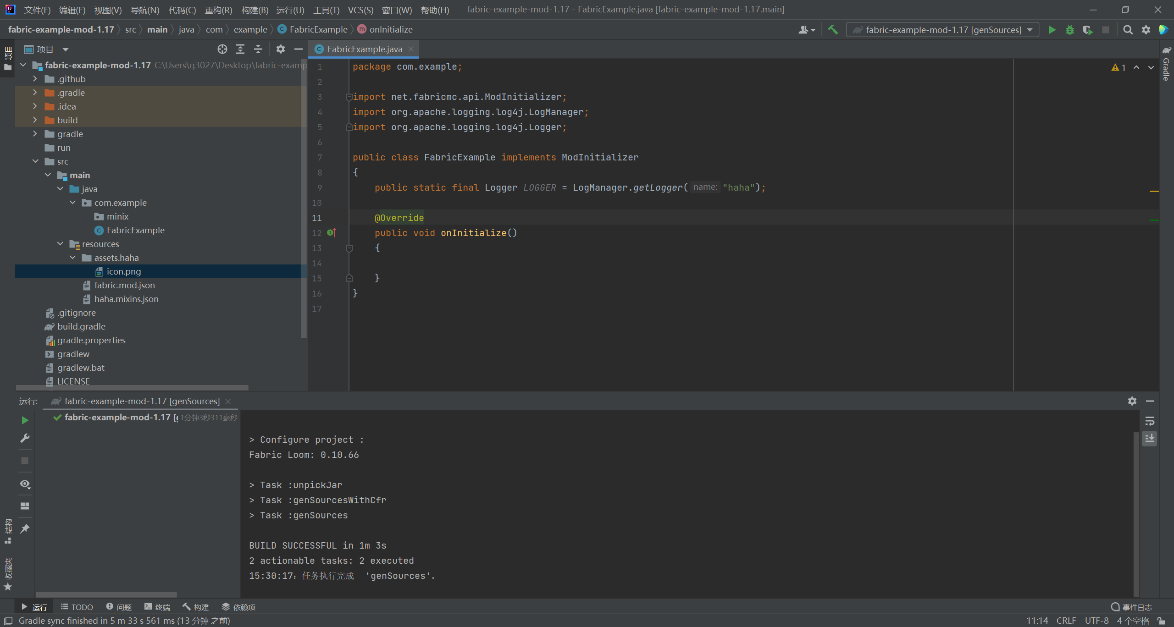
Task: Select fabric.mod.json in project tree
Action: click(124, 285)
